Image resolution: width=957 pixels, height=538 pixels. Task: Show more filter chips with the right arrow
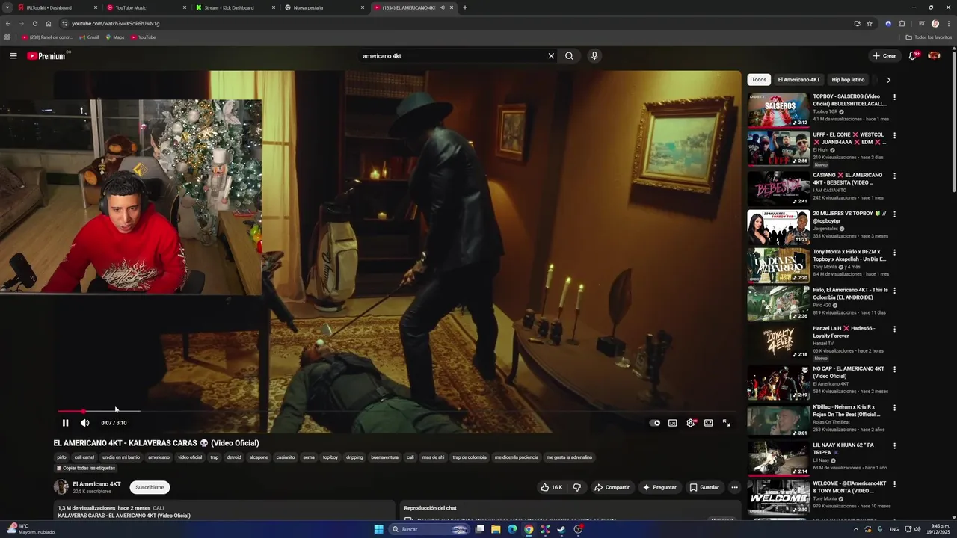tap(888, 80)
